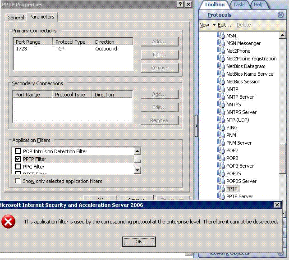Click Edit... in the Protocols toolbar
The height and width of the screenshot is (260, 289).
pyautogui.click(x=225, y=25)
